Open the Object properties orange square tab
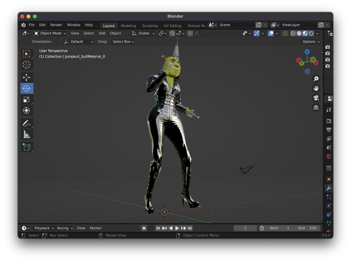 pos(329,179)
